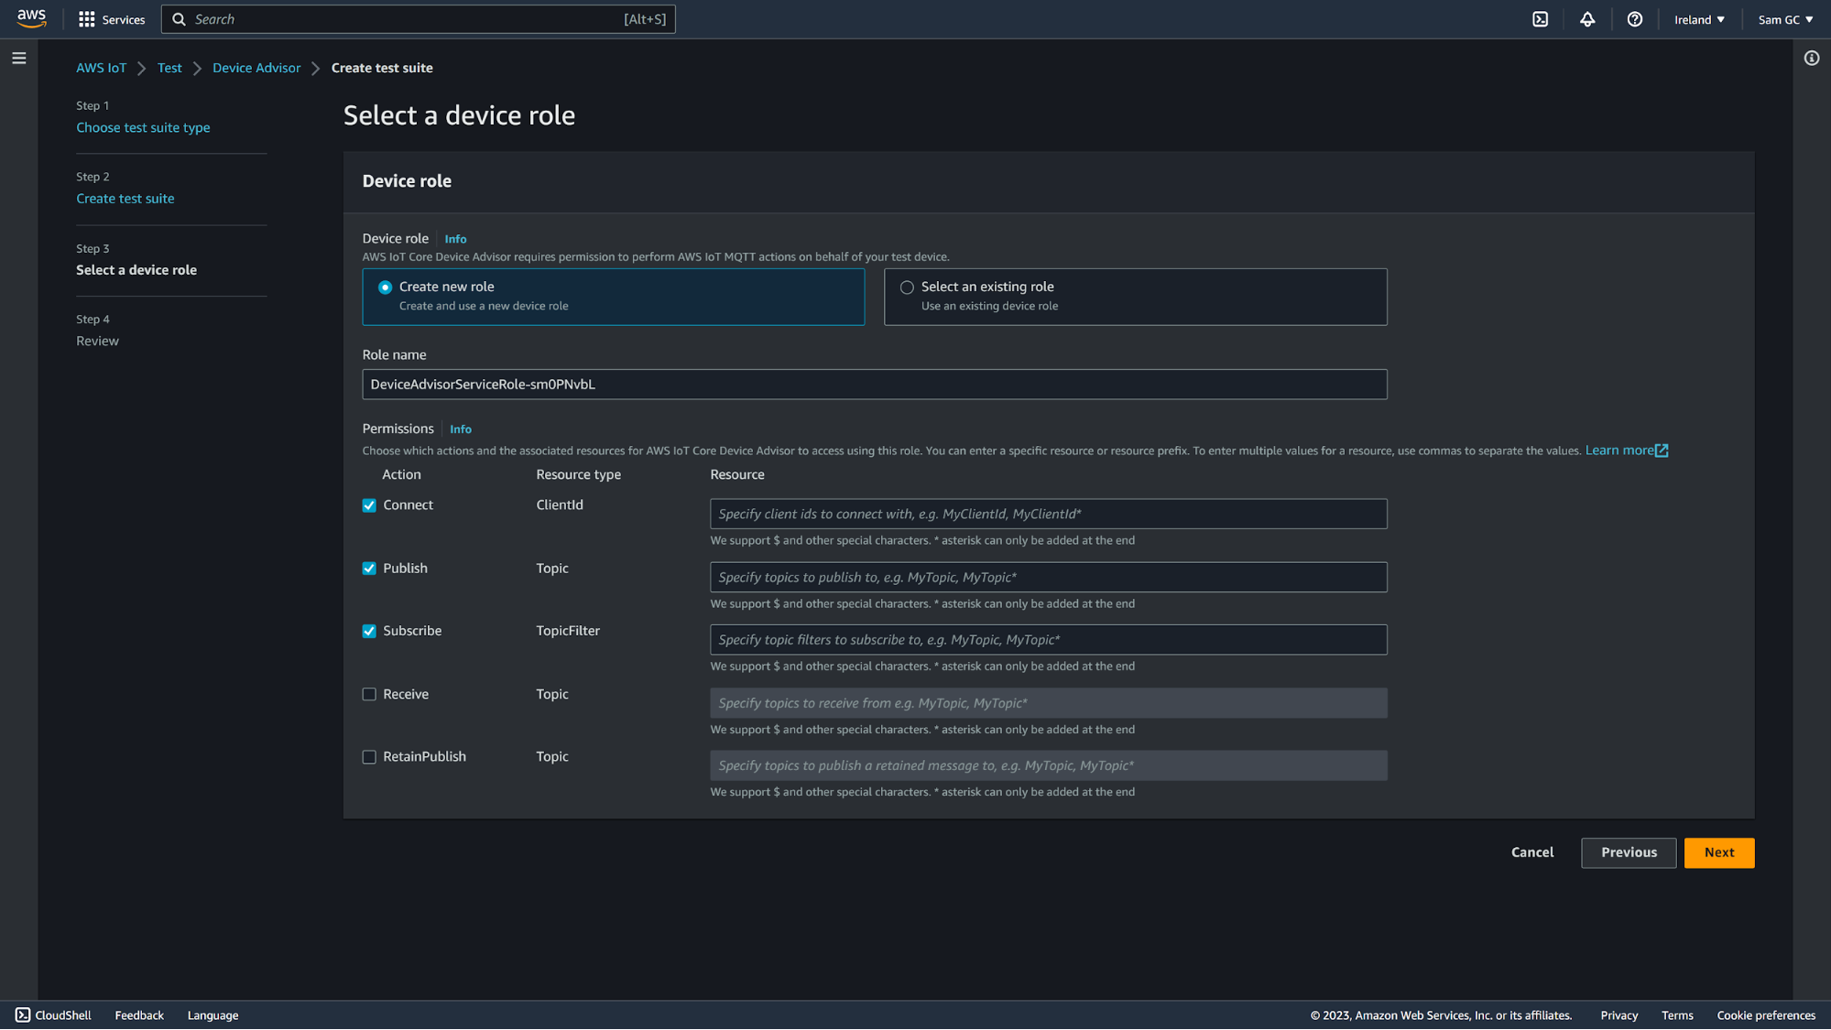Open CloudShell from the top bar icon
The image size is (1831, 1030).
point(1540,19)
